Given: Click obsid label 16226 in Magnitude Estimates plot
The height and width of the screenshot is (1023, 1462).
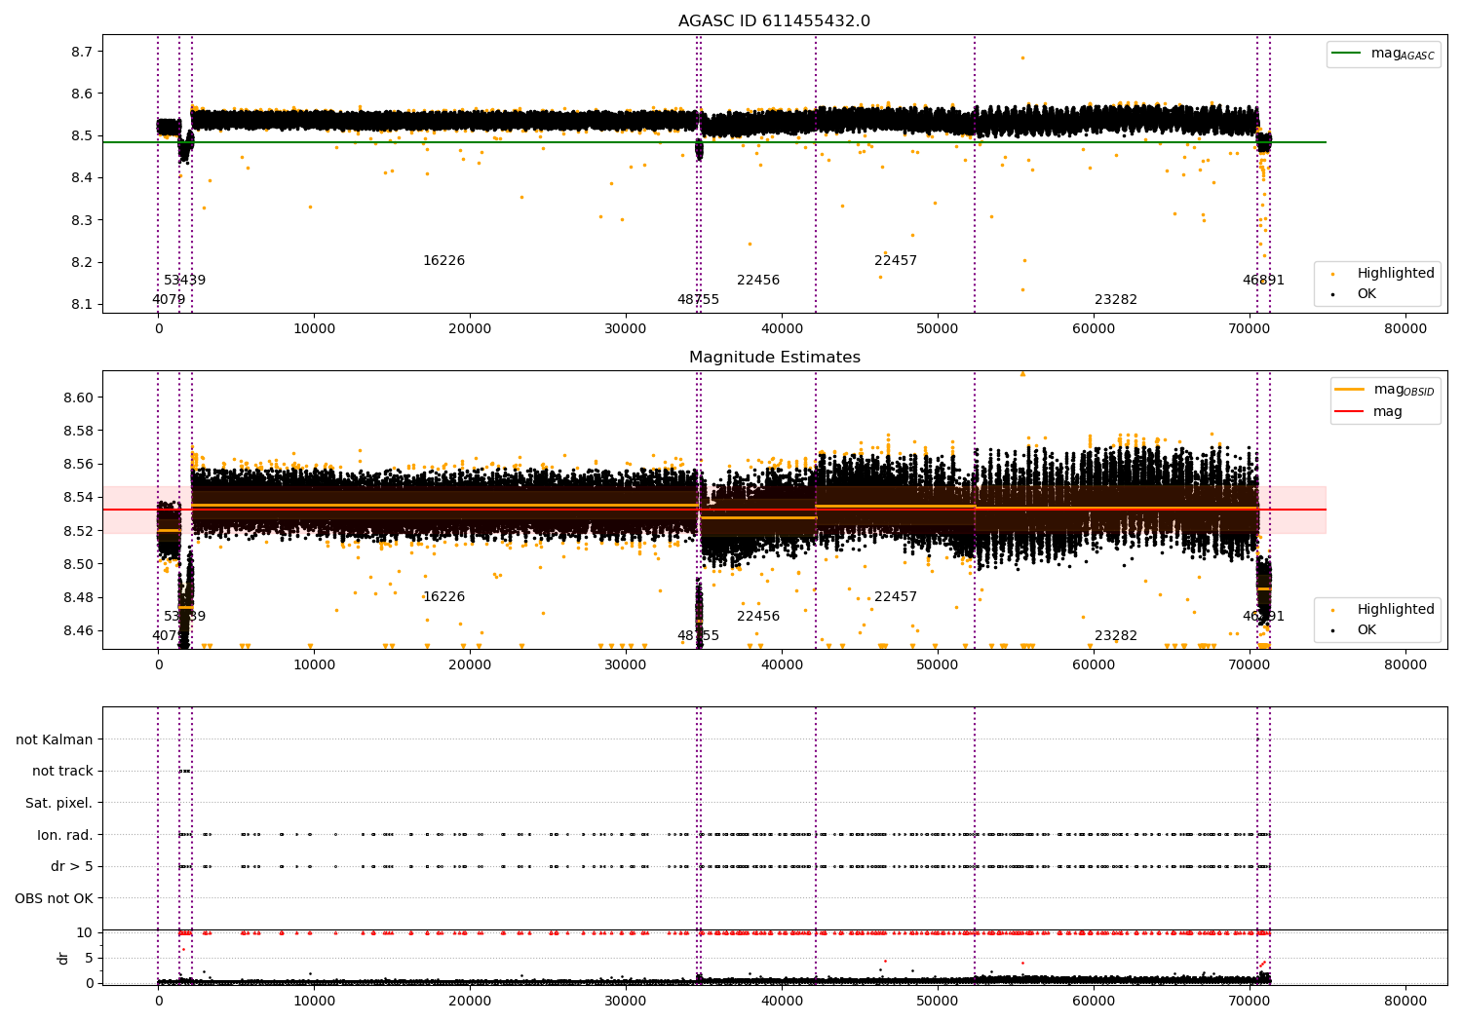Looking at the screenshot, I should point(443,597).
